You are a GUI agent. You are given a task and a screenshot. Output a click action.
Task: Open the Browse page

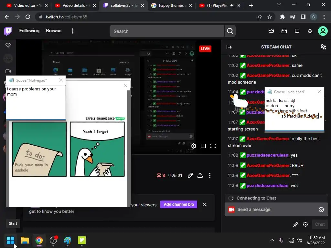pyautogui.click(x=54, y=31)
